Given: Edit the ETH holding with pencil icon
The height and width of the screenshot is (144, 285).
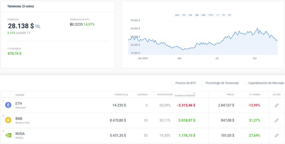Looking at the screenshot, I should pos(276,105).
